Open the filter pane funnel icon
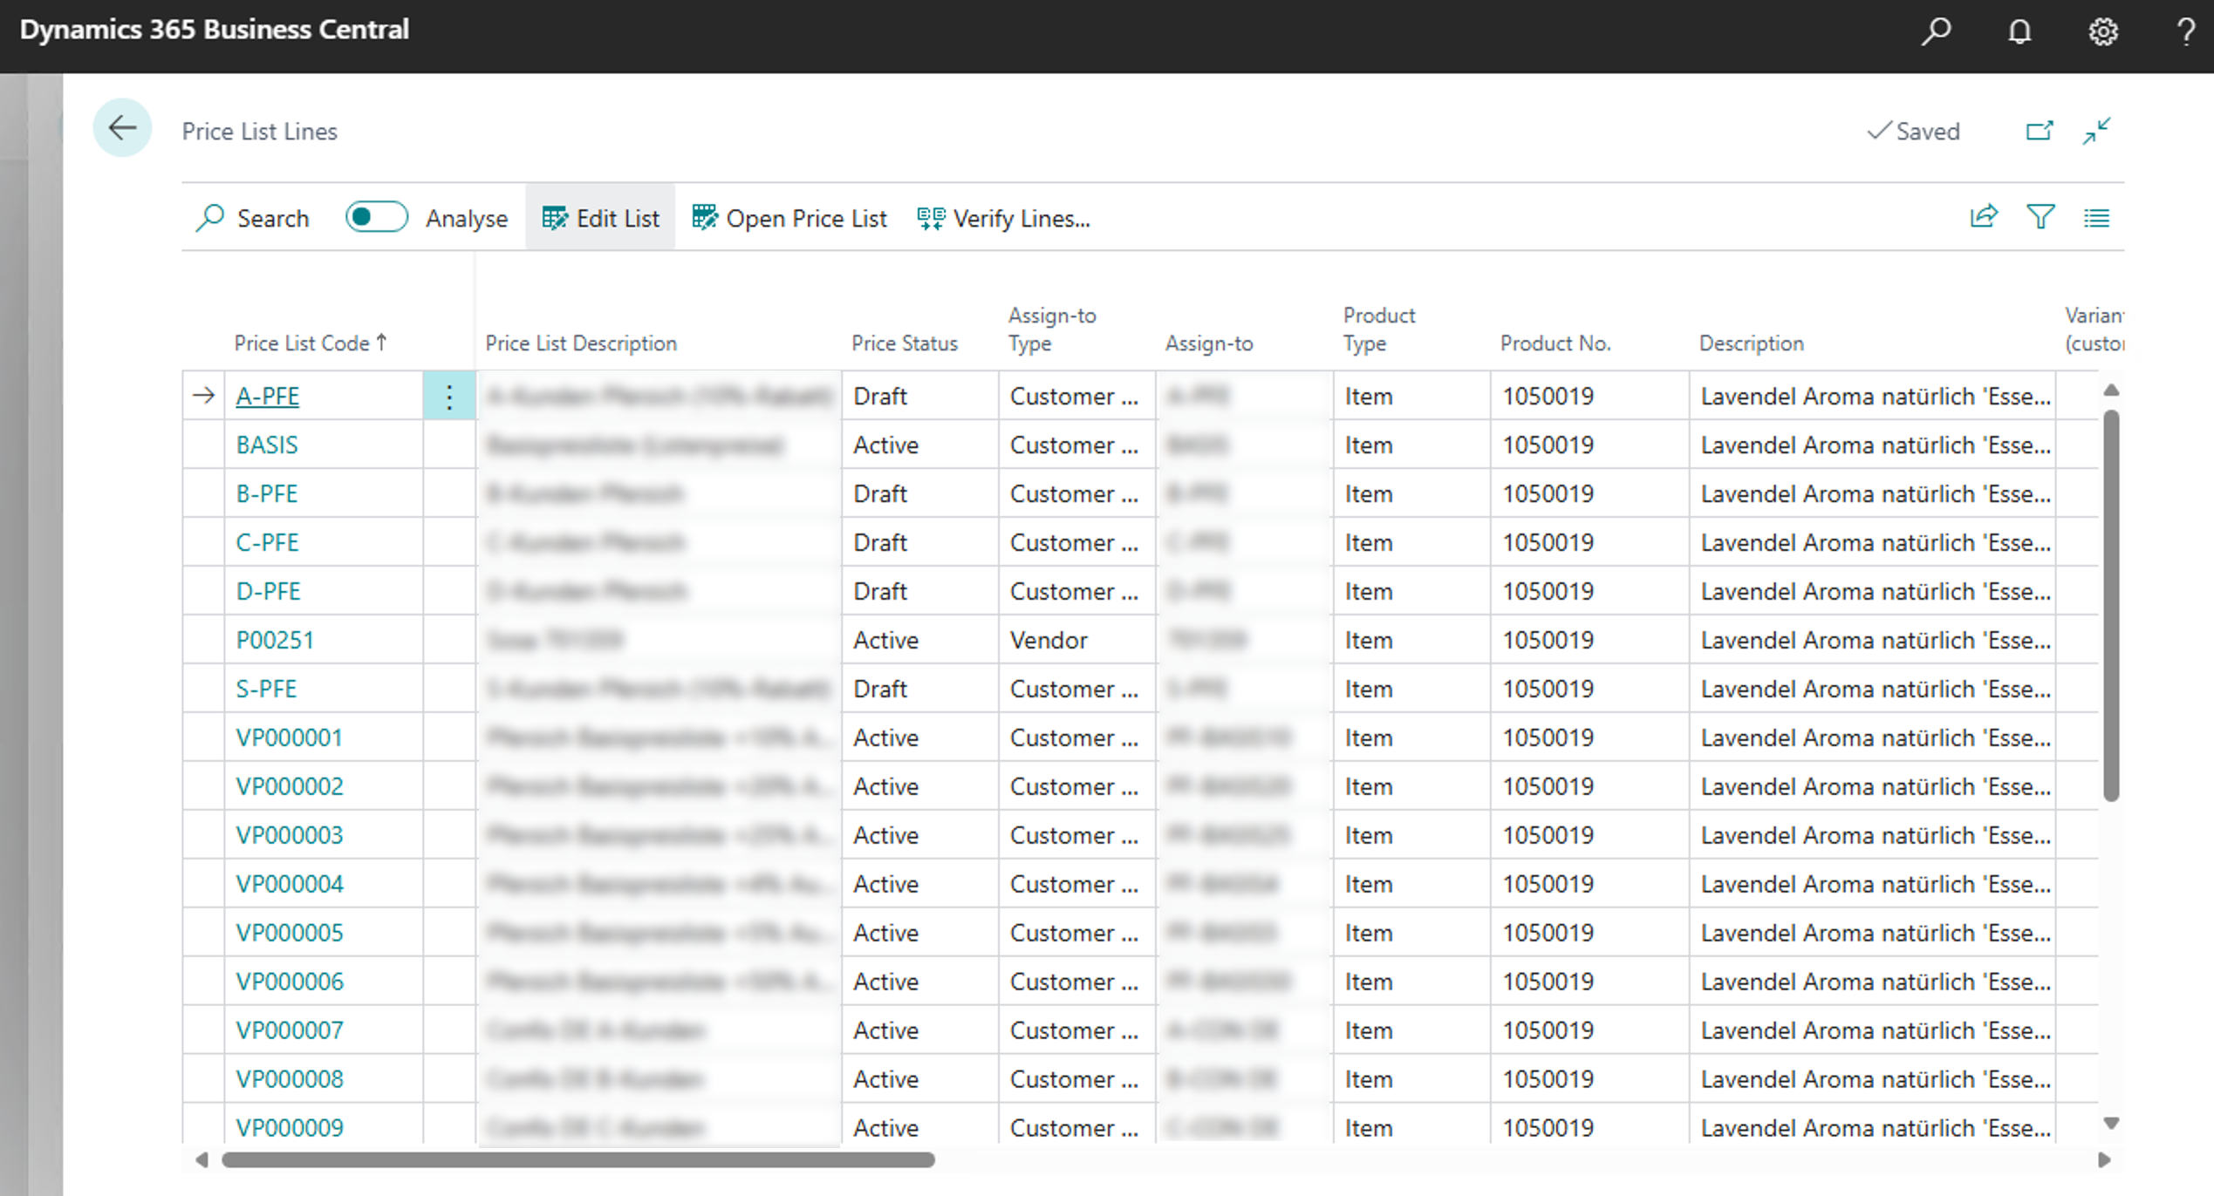Screen dimensions: 2214x1196 [x=2040, y=217]
